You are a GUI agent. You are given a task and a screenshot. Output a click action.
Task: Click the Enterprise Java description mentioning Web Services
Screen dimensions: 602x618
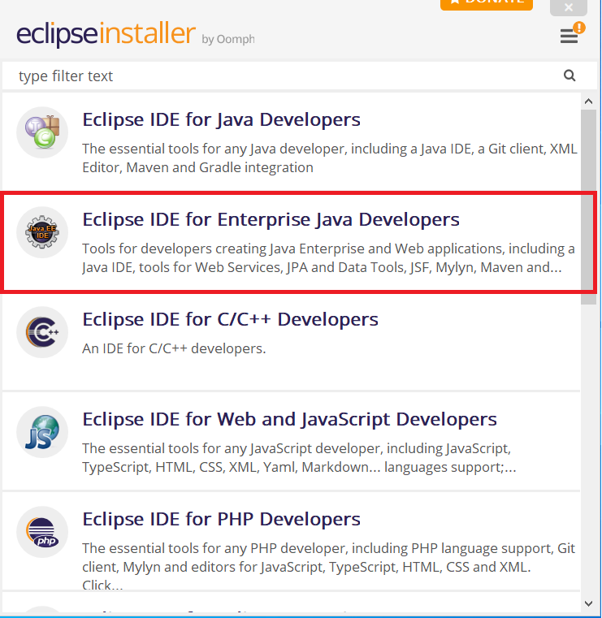click(x=328, y=257)
